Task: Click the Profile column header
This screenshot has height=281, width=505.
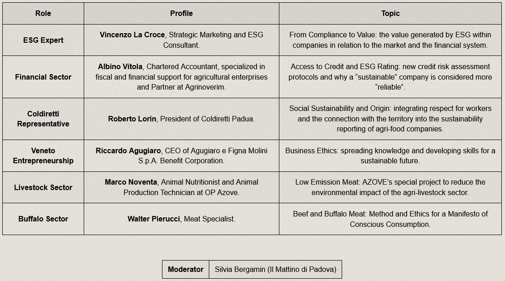Action: (x=182, y=14)
